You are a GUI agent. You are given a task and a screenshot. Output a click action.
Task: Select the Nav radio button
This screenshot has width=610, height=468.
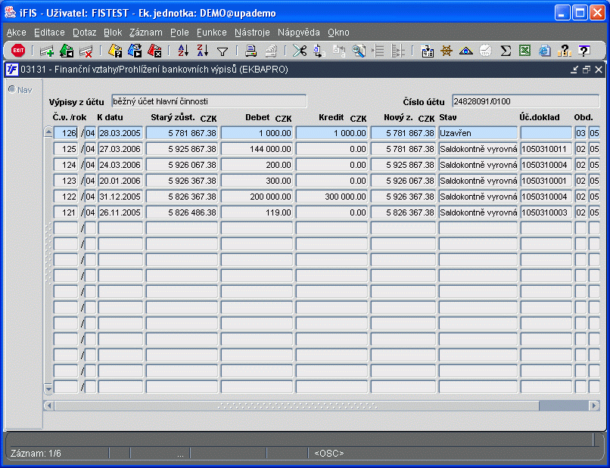tap(12, 89)
